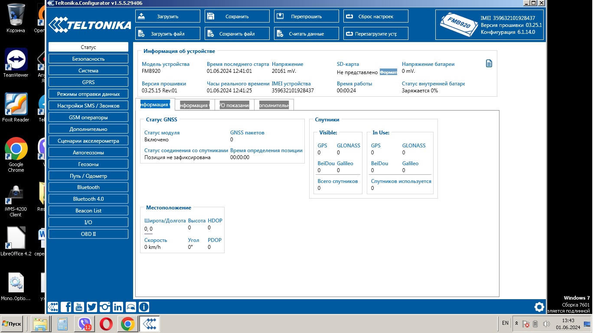The width and height of the screenshot is (594, 333).
Task: Click the Instagram icon in the footer
Action: coord(105,307)
